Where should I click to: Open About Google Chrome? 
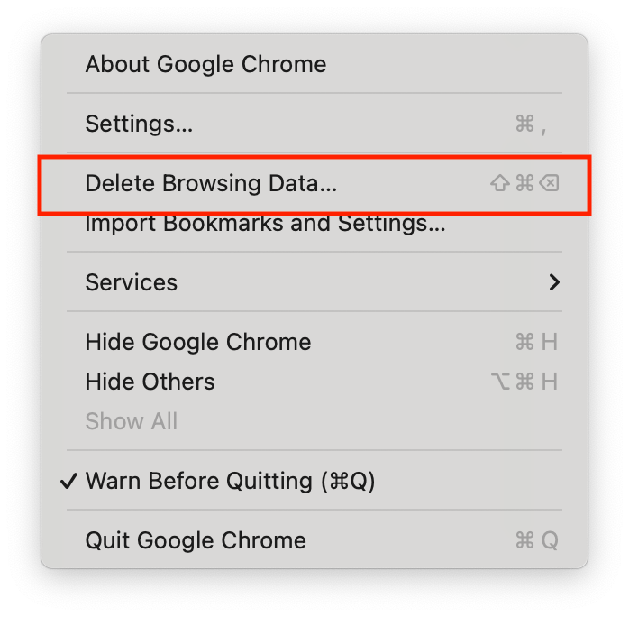[205, 65]
